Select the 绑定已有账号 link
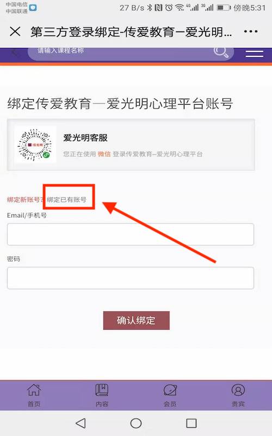Viewport: 272px width, 436px height. (66, 199)
